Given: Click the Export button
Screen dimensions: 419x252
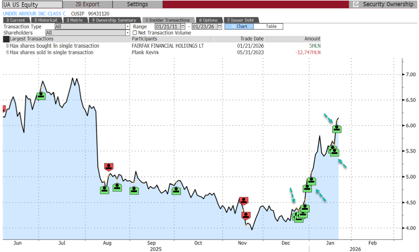Looking at the screenshot, I should point(87,4).
